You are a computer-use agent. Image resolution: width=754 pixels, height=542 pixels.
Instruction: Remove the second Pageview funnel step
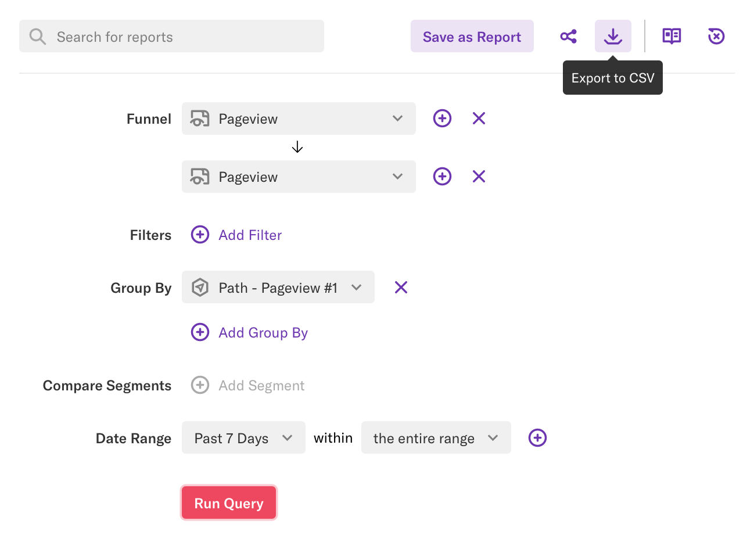[x=479, y=176]
